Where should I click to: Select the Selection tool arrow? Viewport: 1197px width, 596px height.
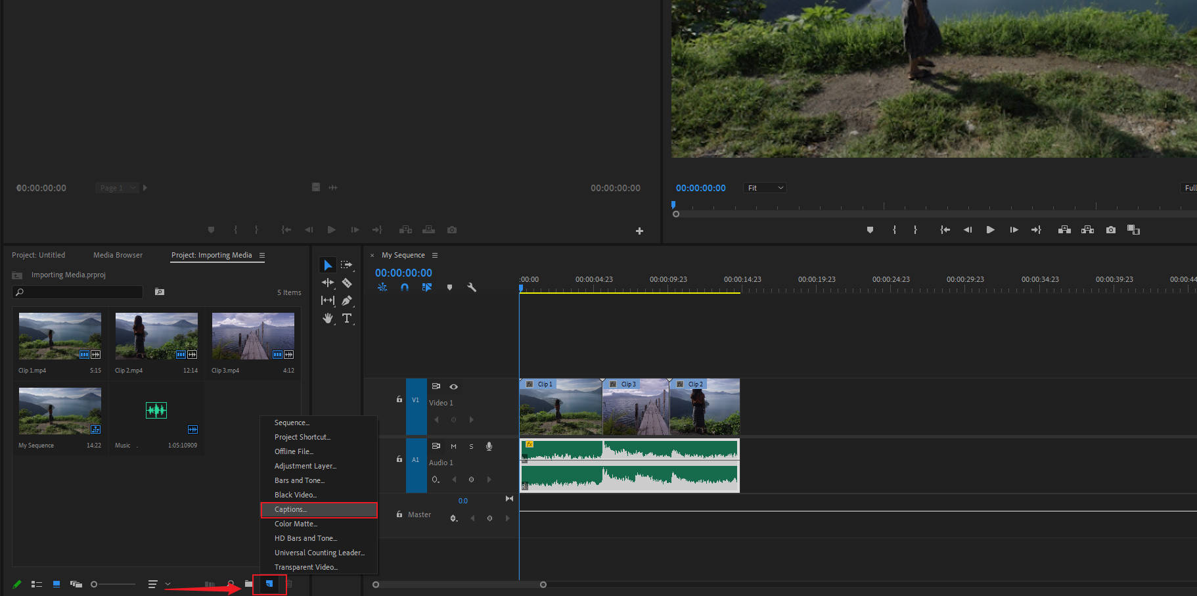pos(327,265)
